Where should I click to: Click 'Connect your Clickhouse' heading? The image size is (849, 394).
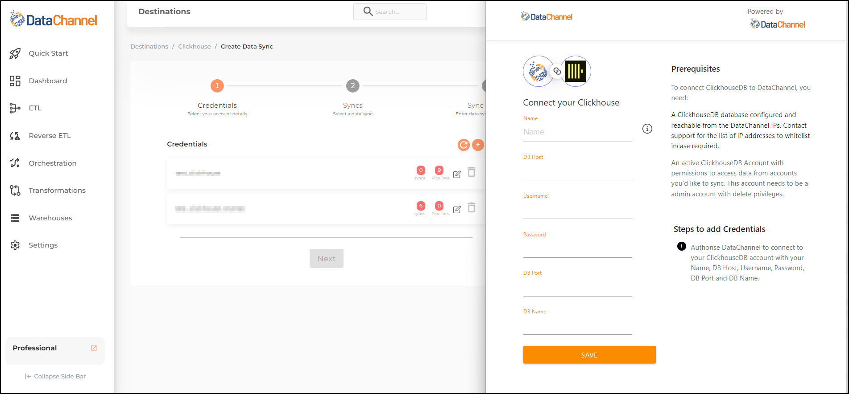571,103
